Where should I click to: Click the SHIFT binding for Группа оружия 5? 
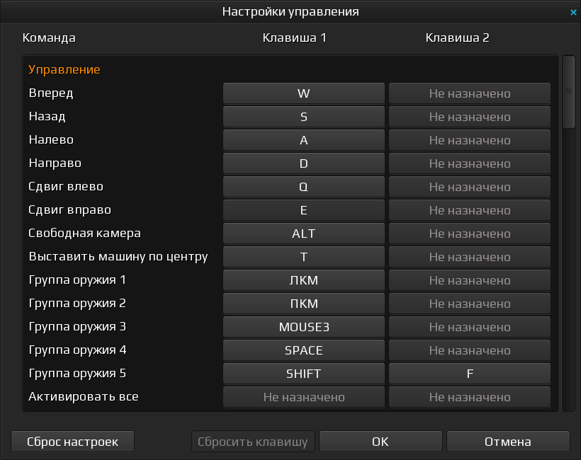tap(303, 373)
